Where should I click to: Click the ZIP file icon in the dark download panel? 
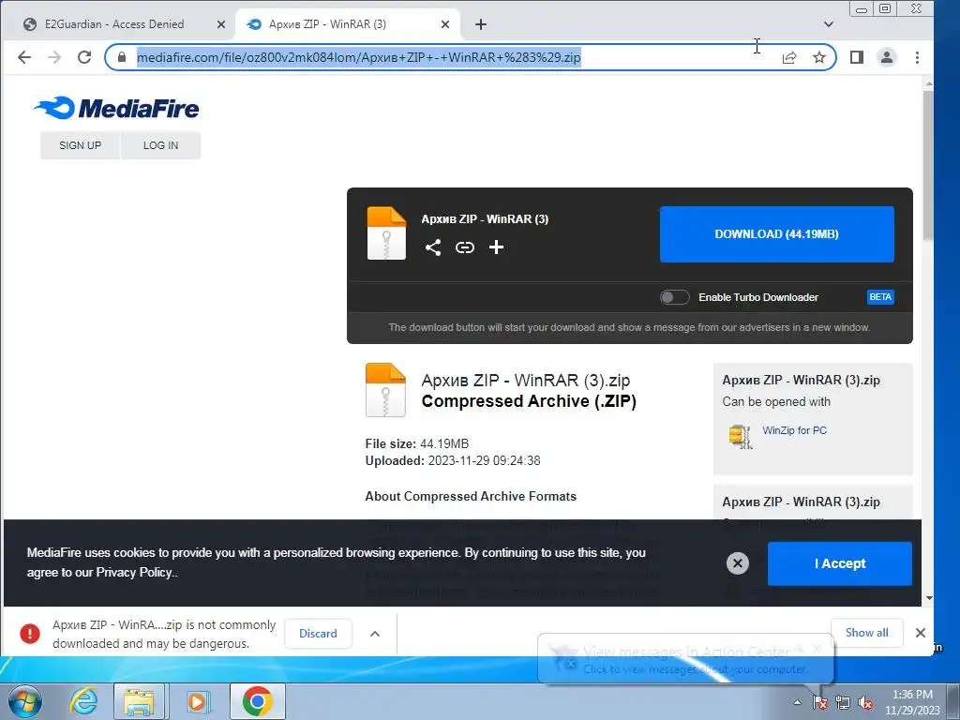tap(386, 233)
